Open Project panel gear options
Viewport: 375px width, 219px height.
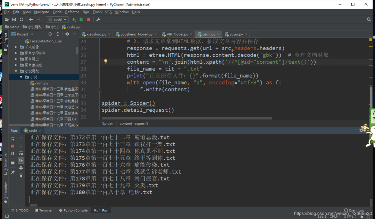point(67,34)
